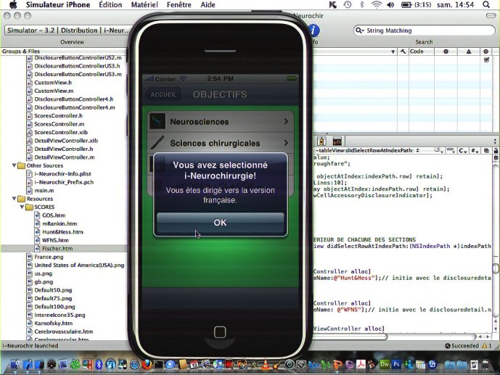Screen dimensions: 500x375
Task: Collapse the Other Sources group
Action: (x=14, y=165)
